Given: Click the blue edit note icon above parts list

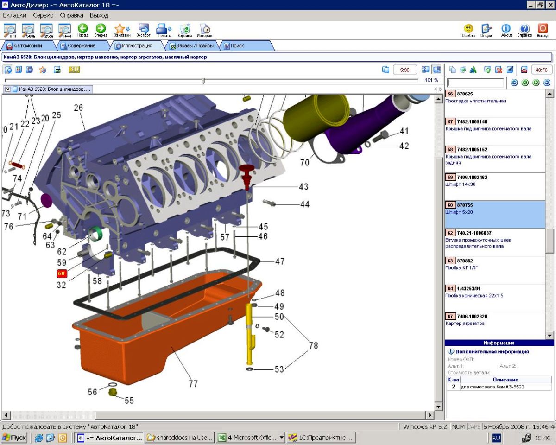Looking at the screenshot, I should 510,70.
